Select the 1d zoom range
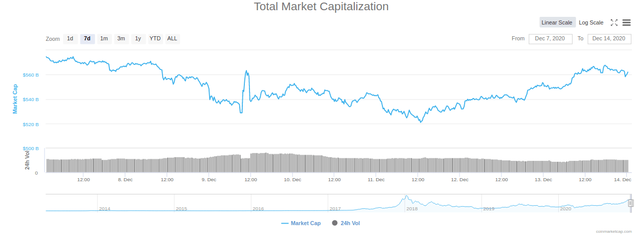 (70, 39)
